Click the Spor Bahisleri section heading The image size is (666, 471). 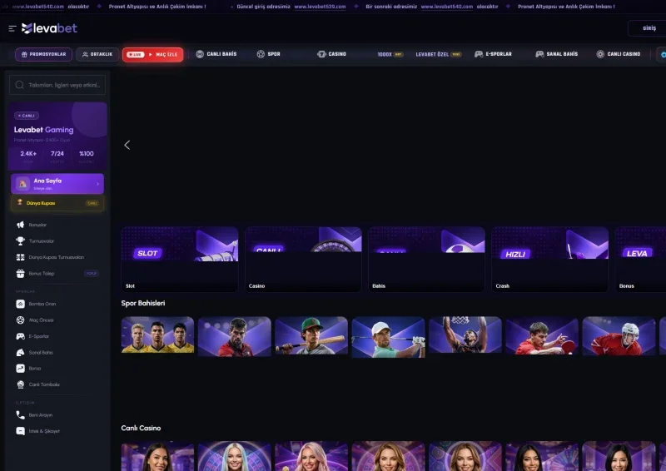pos(142,303)
